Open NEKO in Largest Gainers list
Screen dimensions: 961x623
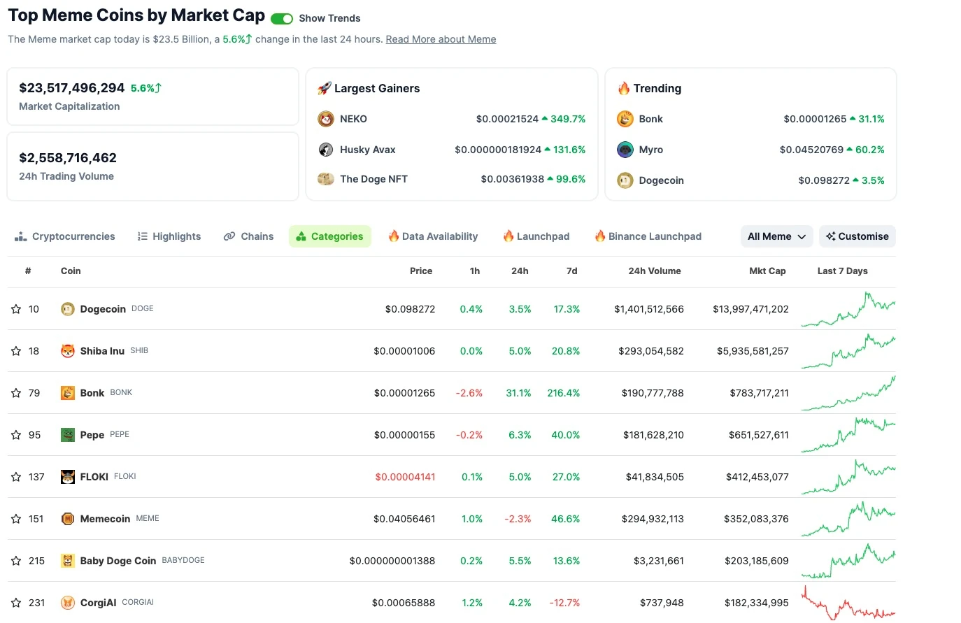tap(353, 119)
